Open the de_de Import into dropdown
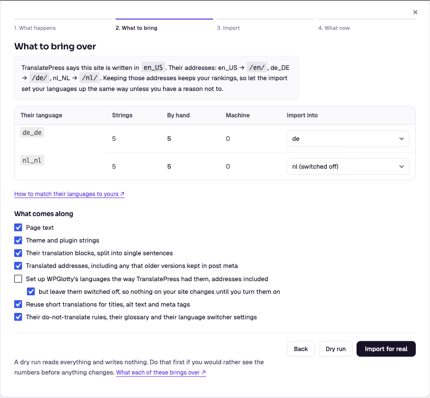Screen dimensions: 430x398 348,138
